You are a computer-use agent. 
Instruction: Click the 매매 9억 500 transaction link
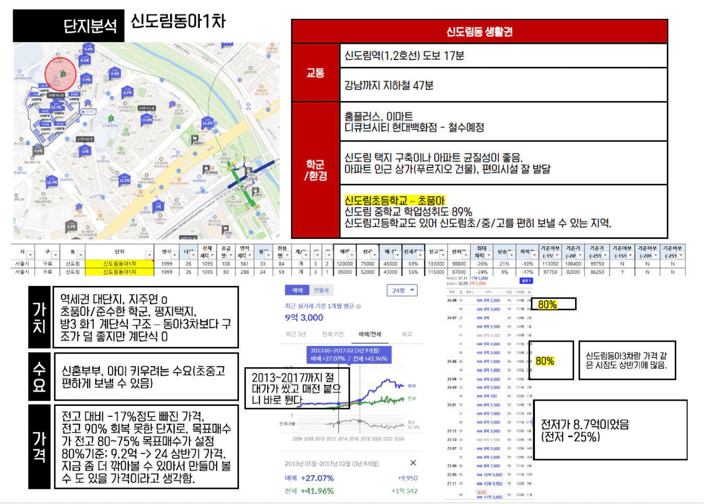coord(487,396)
